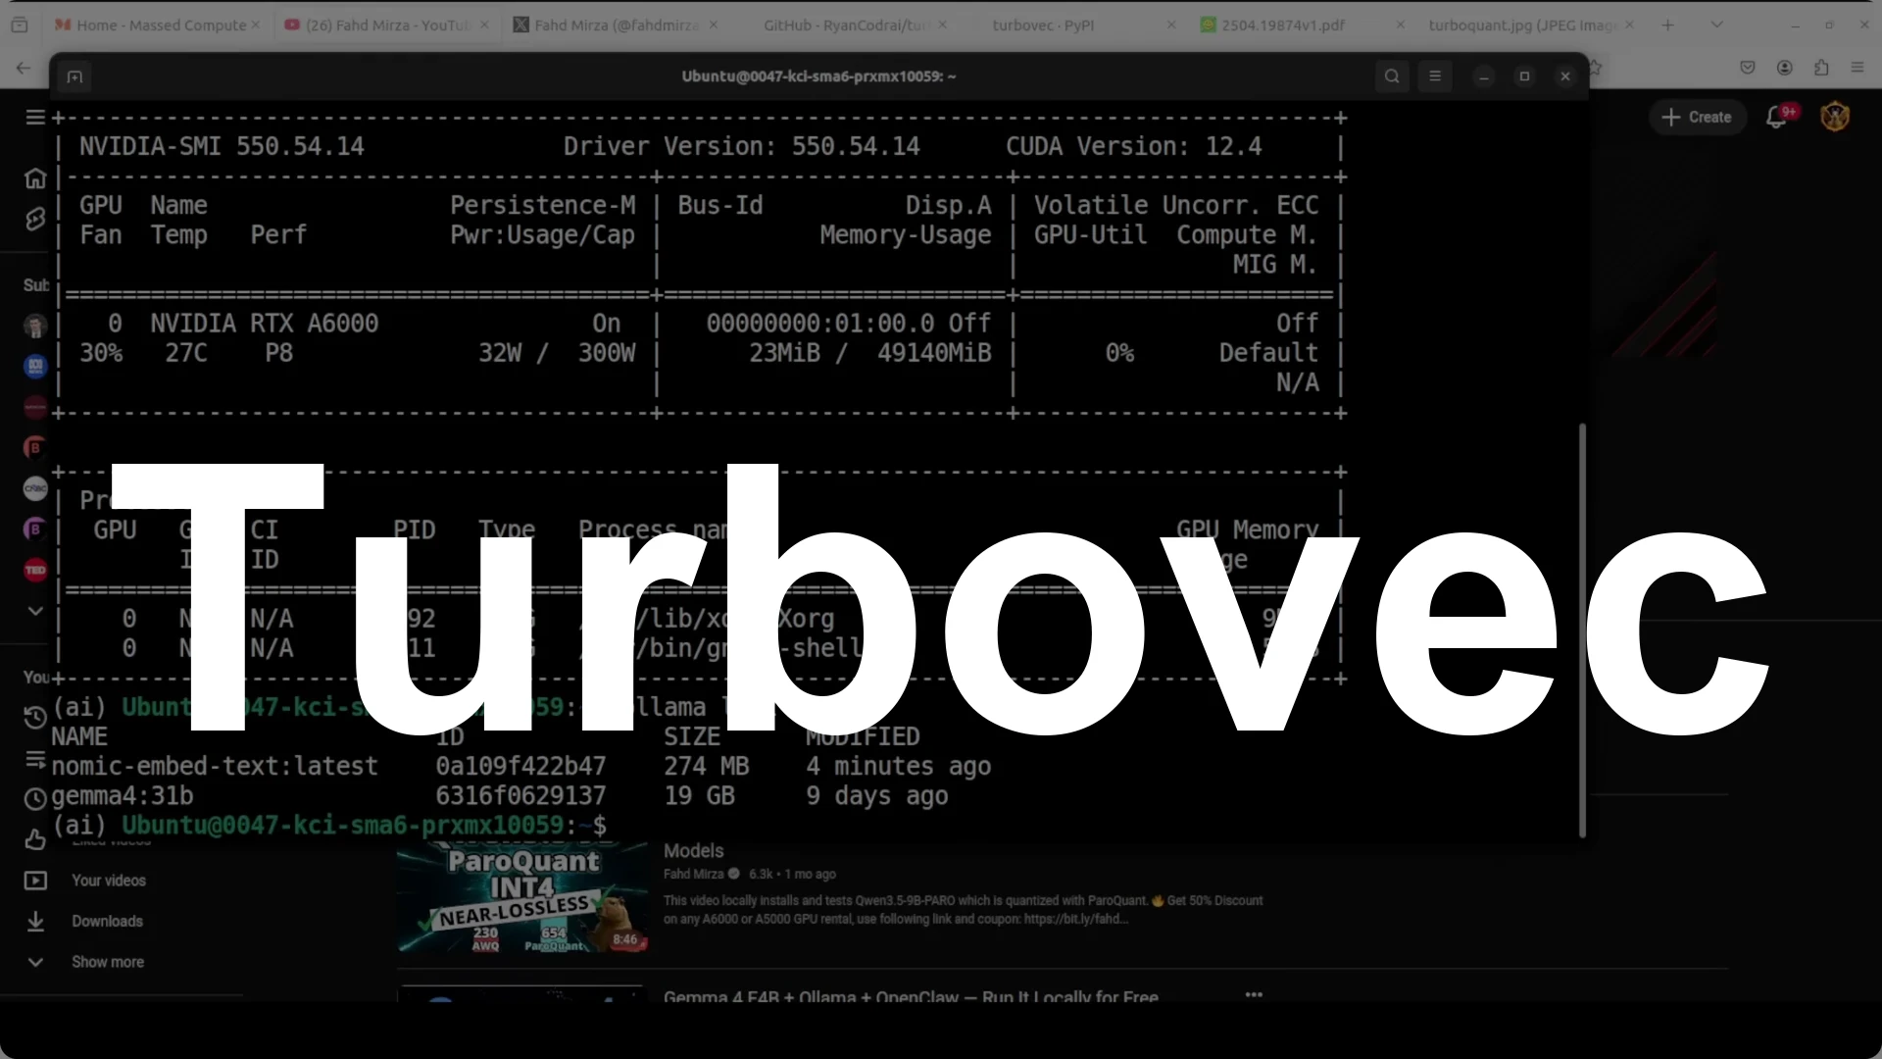Expand more subscriptions chevron

[x=35, y=611]
